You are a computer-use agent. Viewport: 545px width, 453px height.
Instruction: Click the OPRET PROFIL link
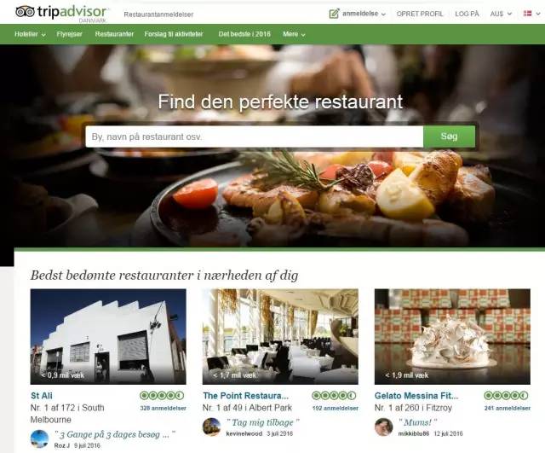pos(420,14)
